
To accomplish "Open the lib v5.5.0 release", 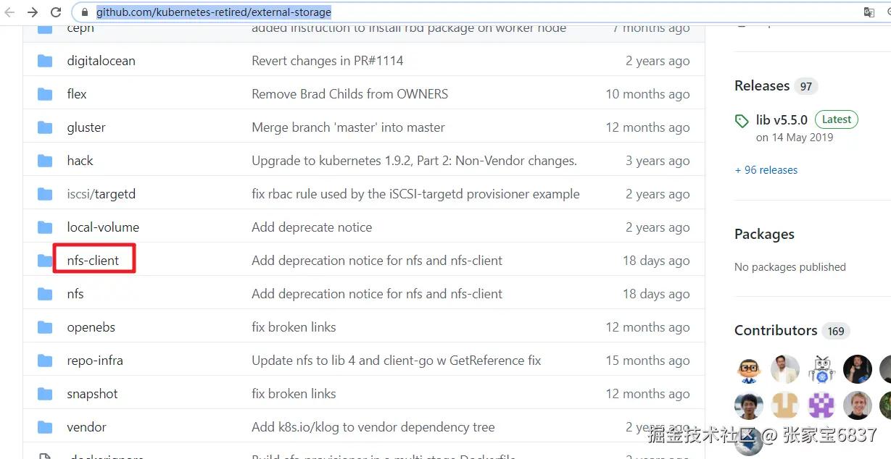I will 782,120.
